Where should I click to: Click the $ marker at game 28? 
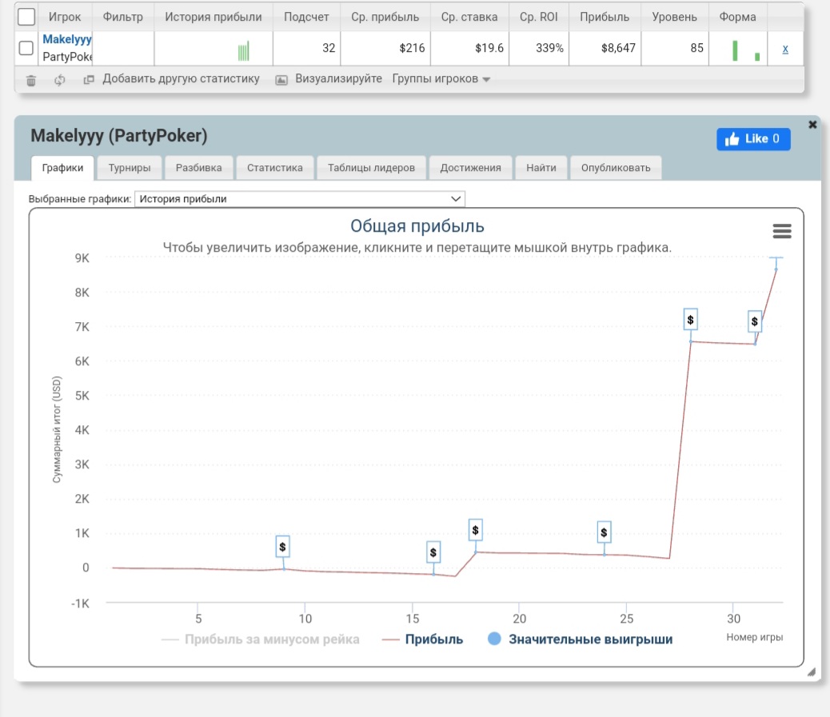691,320
